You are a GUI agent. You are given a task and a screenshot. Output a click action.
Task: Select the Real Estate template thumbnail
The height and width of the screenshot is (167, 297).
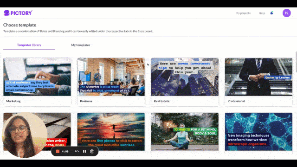(185, 77)
